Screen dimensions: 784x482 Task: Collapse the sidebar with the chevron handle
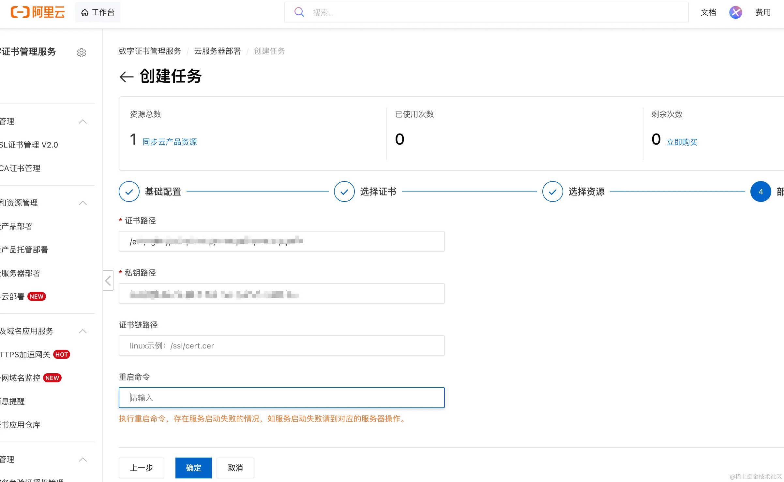tap(108, 280)
